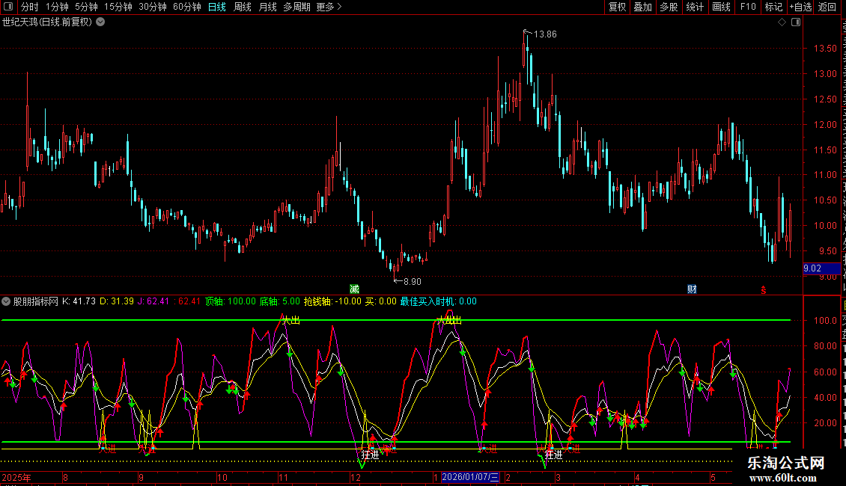Viewport: 846px width, 486px height.
Task: Click the K: 41.73 indicator value
Action: tap(79, 302)
